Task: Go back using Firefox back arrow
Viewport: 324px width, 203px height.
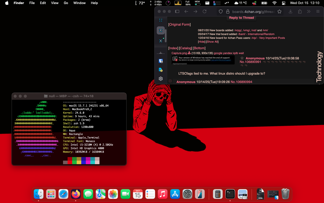Action: pos(186,11)
